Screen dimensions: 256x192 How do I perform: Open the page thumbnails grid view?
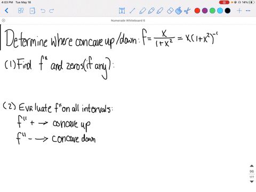click(21, 11)
